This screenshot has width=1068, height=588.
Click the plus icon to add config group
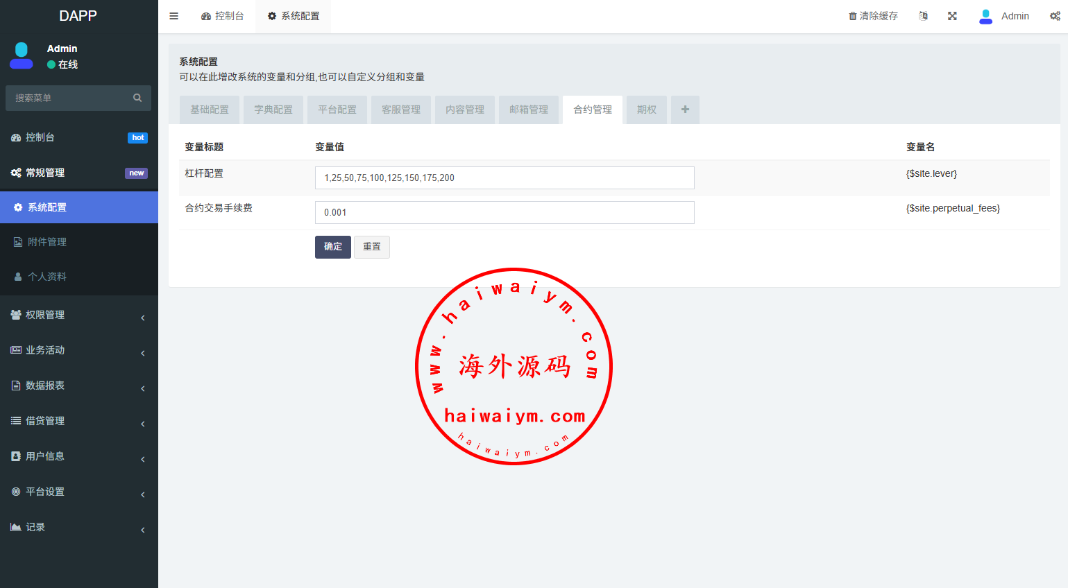[x=685, y=110]
